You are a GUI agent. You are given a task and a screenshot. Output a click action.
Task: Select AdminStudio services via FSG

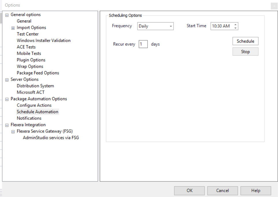(x=51, y=138)
